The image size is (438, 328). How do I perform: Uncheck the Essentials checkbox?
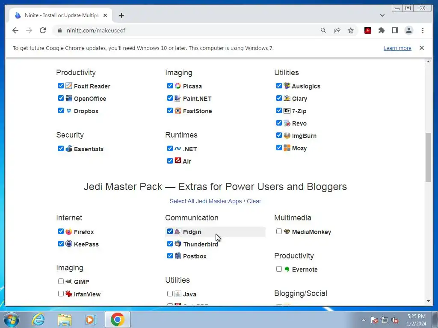[x=61, y=148]
